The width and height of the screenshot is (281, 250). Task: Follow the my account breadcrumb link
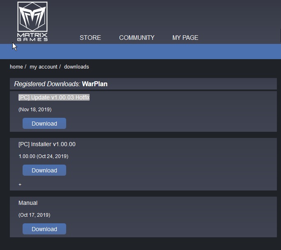pyautogui.click(x=44, y=67)
